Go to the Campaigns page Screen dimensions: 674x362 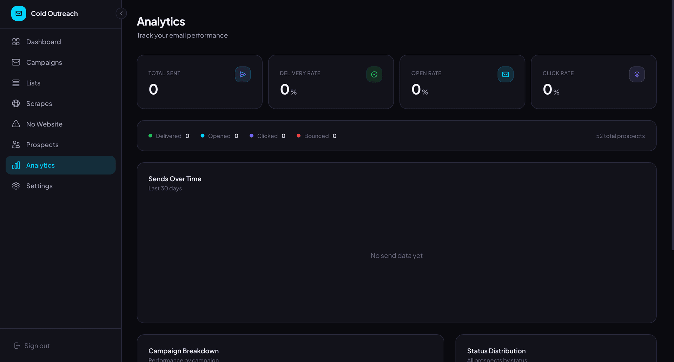click(x=44, y=62)
